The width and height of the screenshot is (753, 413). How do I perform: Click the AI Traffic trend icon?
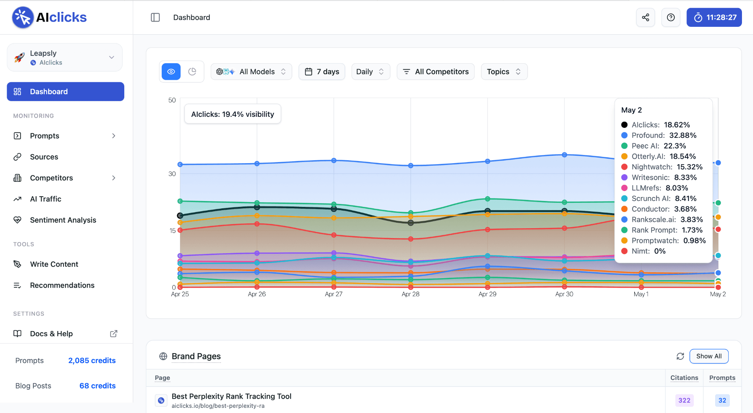pyautogui.click(x=17, y=199)
